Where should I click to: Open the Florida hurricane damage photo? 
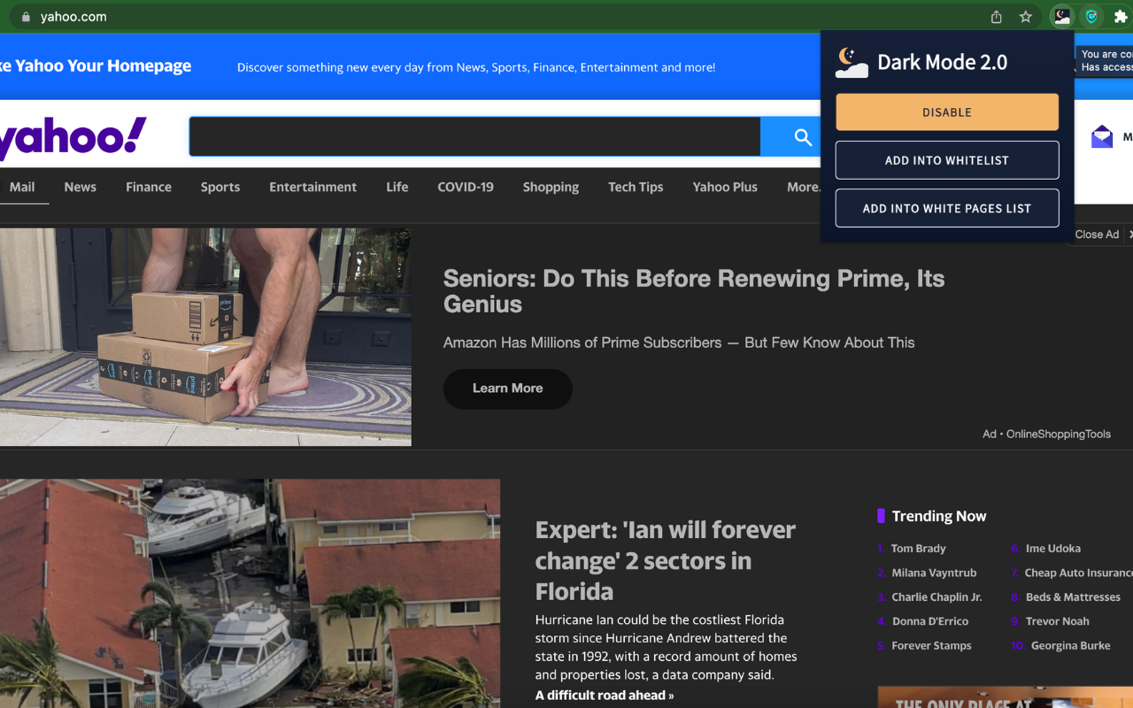click(250, 594)
